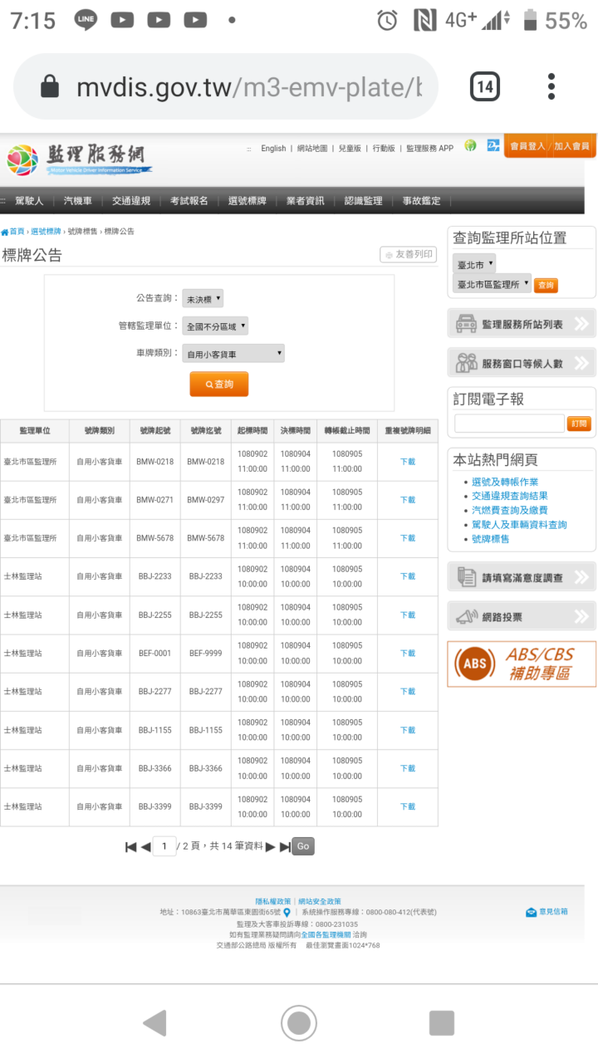Expand 管轄監理單位 dropdown
598x1063 pixels.
tap(215, 326)
